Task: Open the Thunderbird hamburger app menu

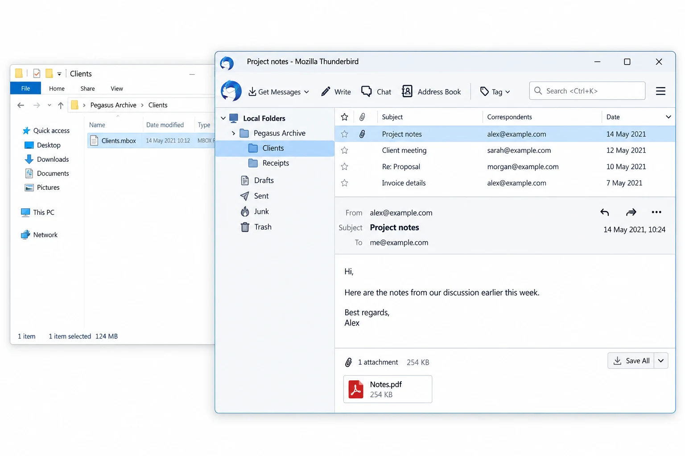Action: [660, 91]
